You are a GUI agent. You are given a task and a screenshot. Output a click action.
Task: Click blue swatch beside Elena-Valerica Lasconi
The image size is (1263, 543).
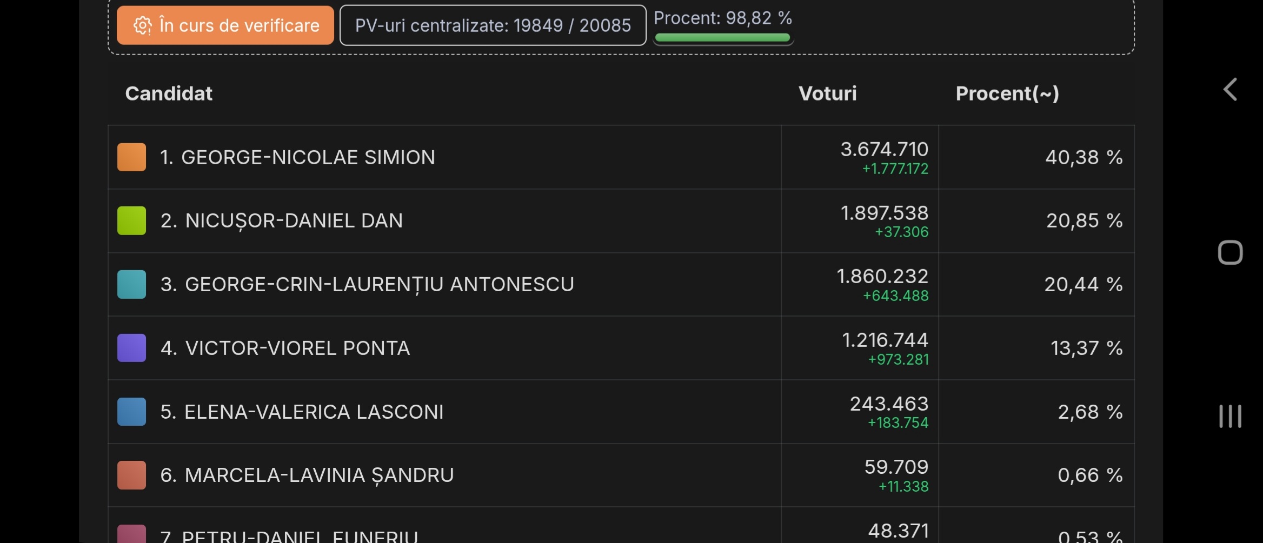[x=131, y=412]
